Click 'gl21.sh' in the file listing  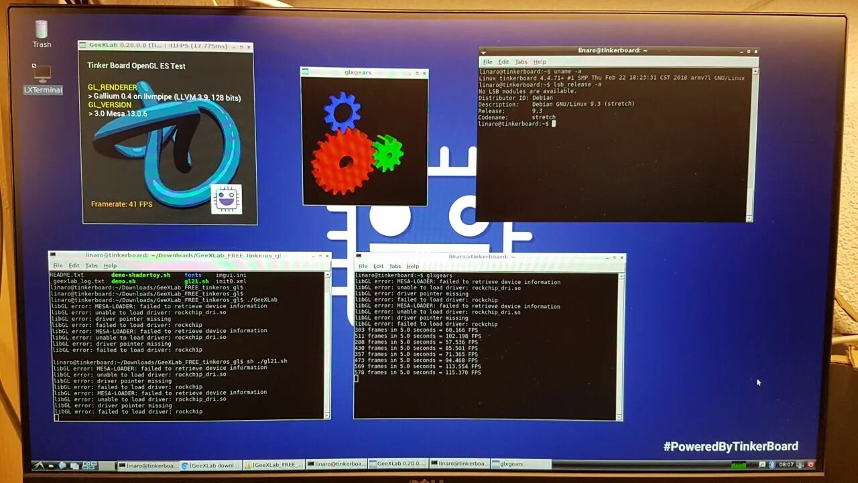pyautogui.click(x=196, y=281)
